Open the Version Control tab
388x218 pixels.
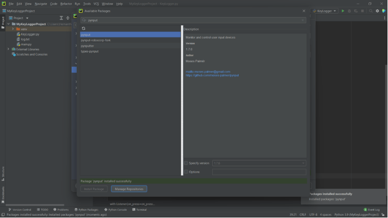point(20,210)
